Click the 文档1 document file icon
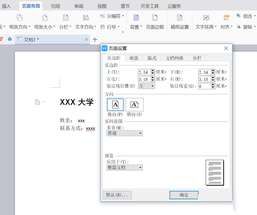Image resolution: width=257 pixels, height=215 pixels. [x=20, y=39]
